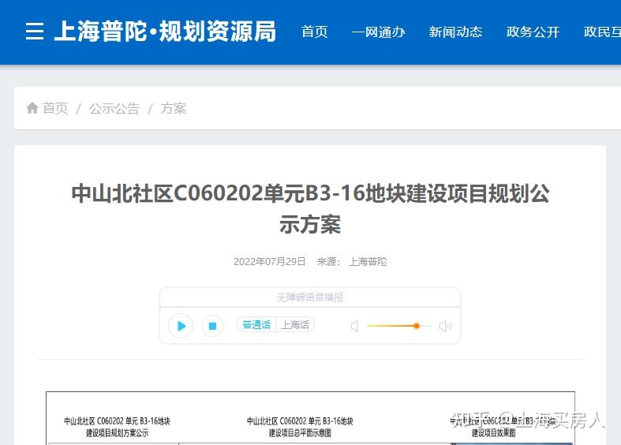This screenshot has height=445, width=621.
Task: Click the low volume speaker icon
Action: (354, 326)
